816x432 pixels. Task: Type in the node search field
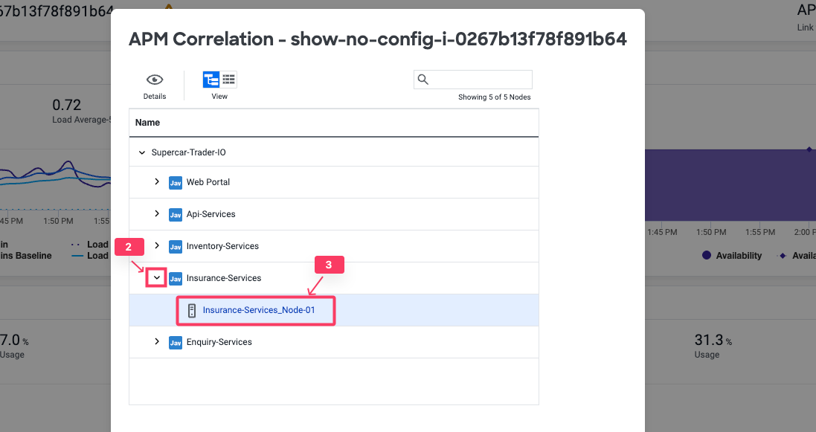pos(480,80)
